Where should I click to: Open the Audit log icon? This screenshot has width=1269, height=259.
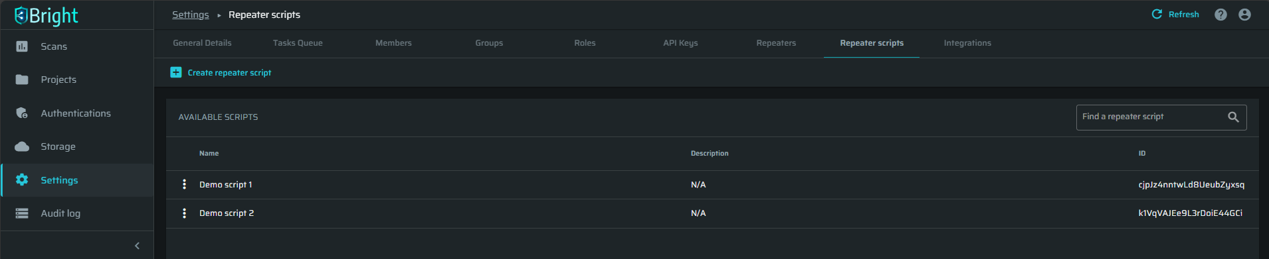click(22, 213)
